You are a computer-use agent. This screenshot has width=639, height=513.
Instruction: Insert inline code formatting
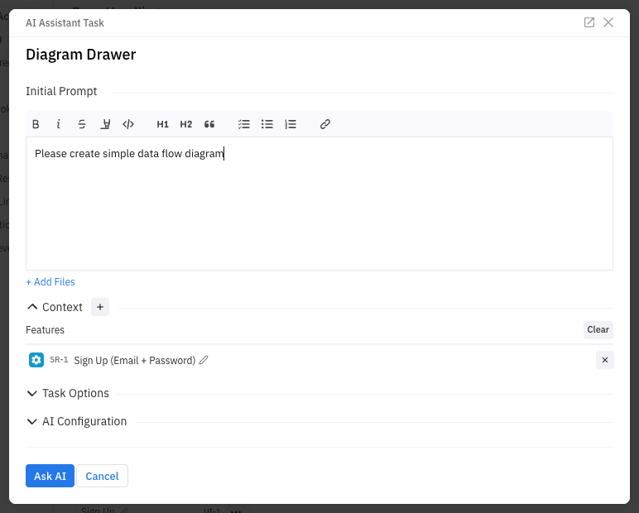[128, 124]
